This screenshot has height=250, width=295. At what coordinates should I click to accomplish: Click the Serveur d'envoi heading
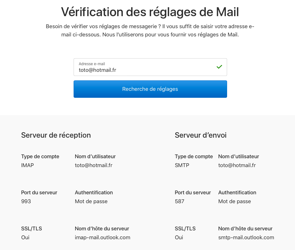[201, 135]
